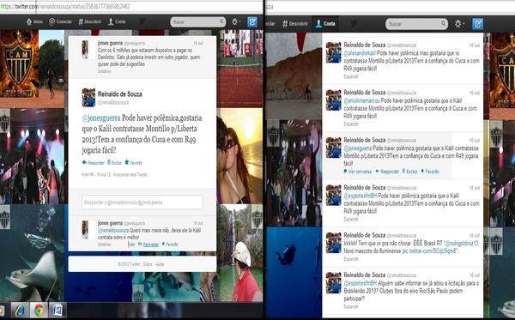Open the Descobrir tab in left window
Screen dimensions: 515x320
pyautogui.click(x=90, y=21)
